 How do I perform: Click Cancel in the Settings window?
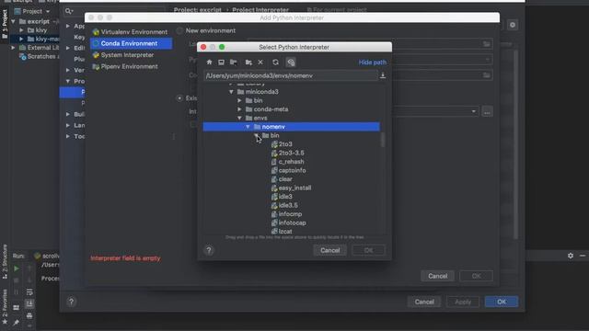[x=424, y=302]
